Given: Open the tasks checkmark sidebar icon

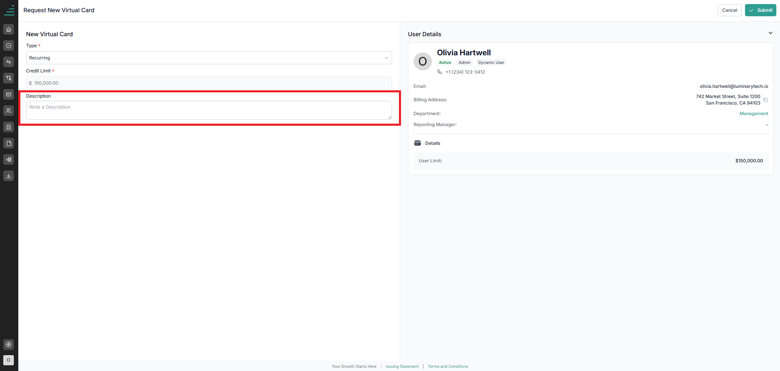Looking at the screenshot, I should 9,46.
